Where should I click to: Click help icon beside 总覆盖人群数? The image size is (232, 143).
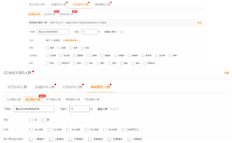(x=123, y=32)
